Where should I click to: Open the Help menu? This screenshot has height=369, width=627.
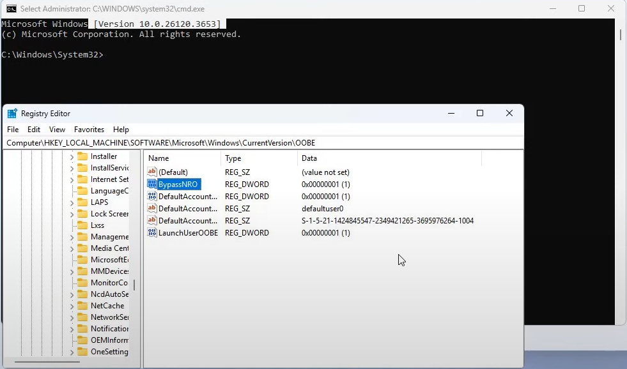[121, 130]
